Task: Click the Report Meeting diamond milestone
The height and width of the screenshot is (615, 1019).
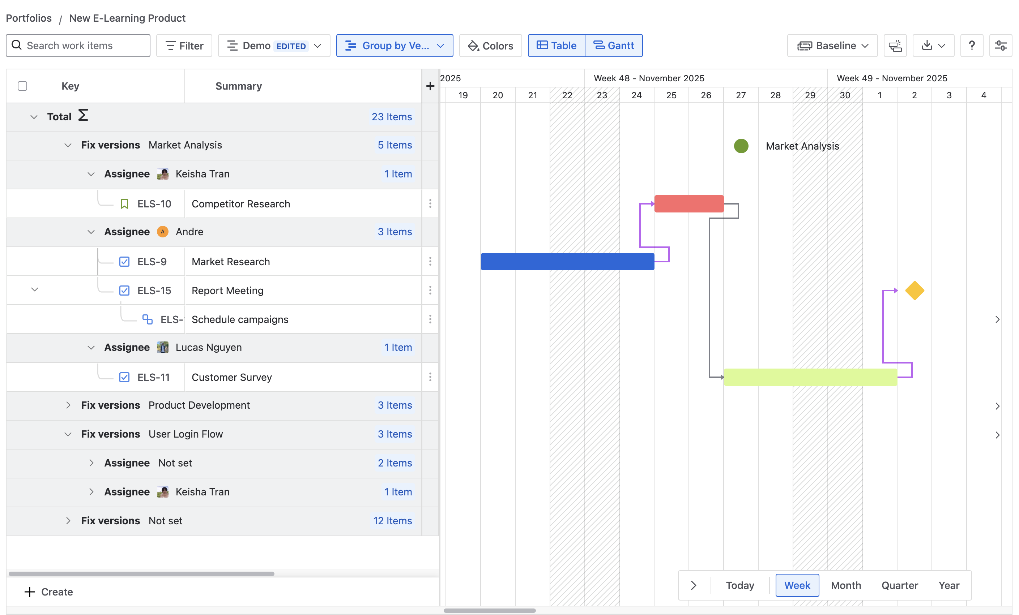Action: [914, 291]
